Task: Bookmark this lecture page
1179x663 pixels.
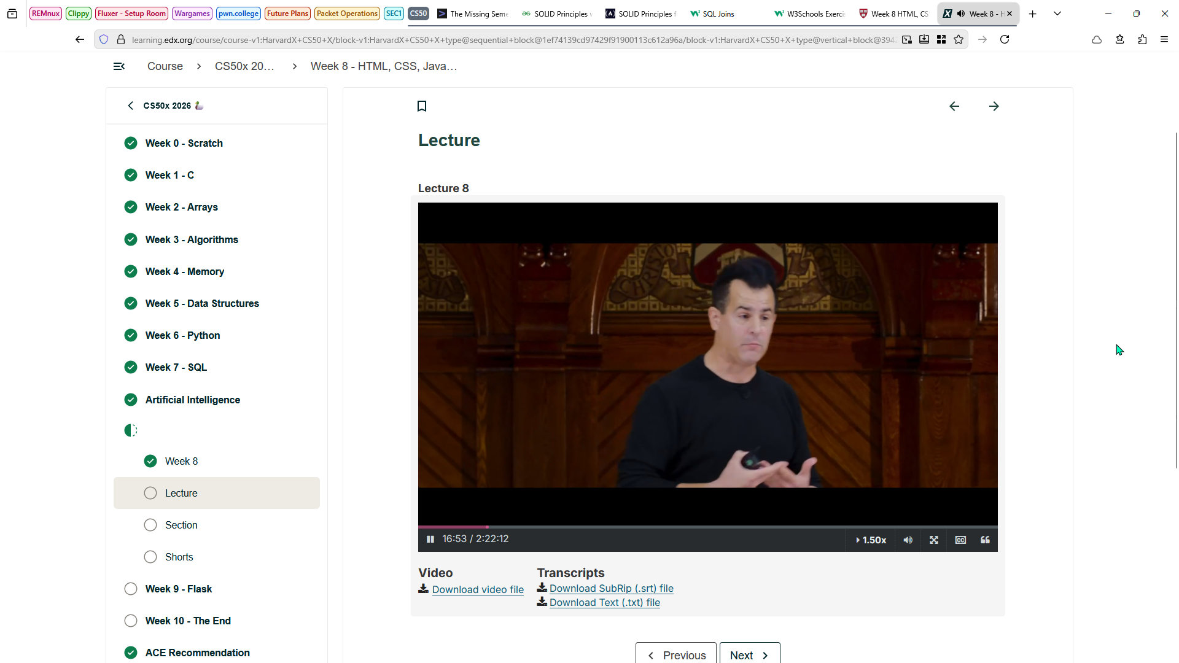Action: [422, 106]
